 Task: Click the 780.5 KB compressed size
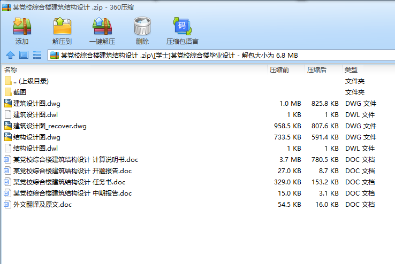pos(325,159)
